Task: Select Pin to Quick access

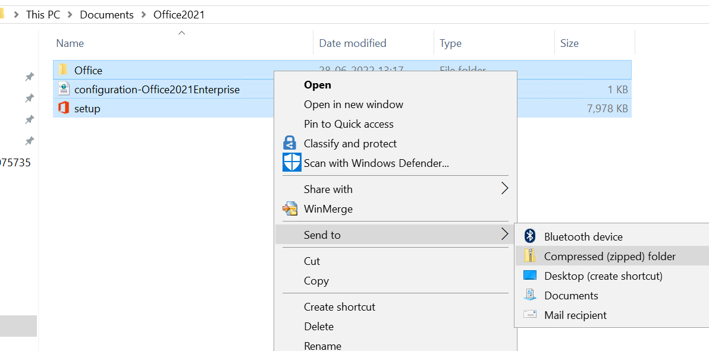Action: pos(349,124)
